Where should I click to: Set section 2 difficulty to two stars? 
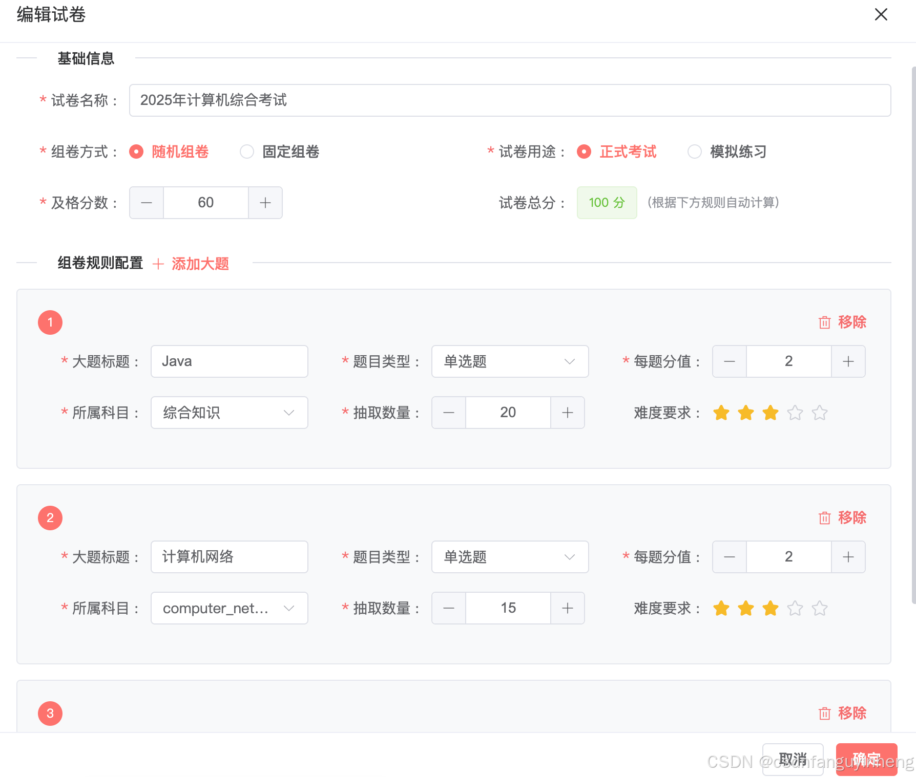pyautogui.click(x=746, y=608)
